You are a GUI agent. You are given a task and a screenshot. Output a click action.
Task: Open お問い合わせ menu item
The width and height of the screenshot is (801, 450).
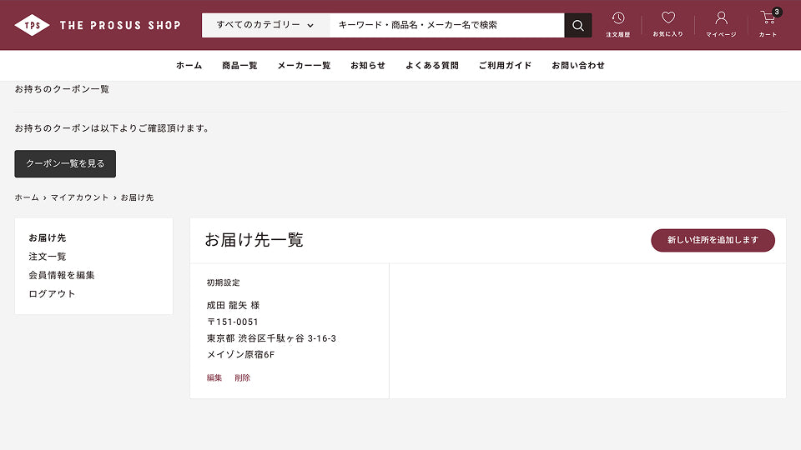(577, 65)
